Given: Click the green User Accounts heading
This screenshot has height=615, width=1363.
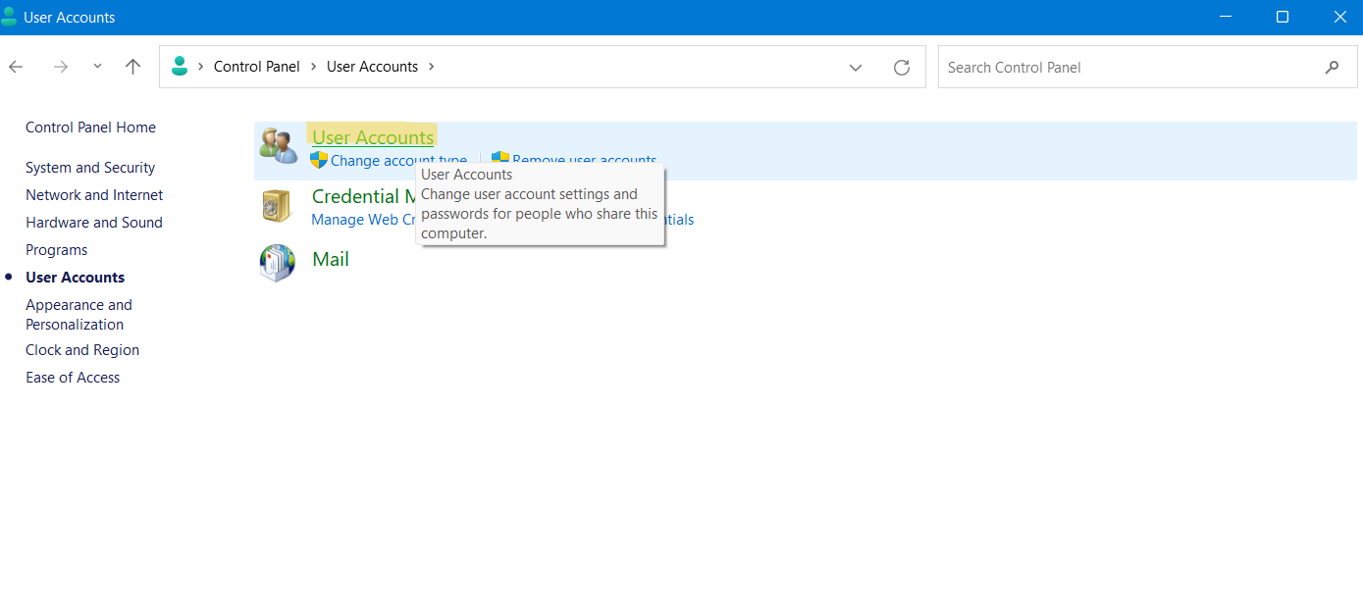Looking at the screenshot, I should 373,137.
